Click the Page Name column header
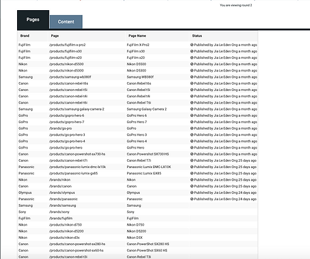The height and width of the screenshot is (259, 310). tap(137, 36)
